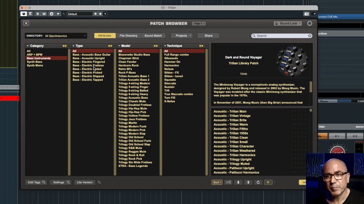Select Trilogy Jaco Fretless model
Viewport: 364px width, 204px height.
tap(132, 119)
